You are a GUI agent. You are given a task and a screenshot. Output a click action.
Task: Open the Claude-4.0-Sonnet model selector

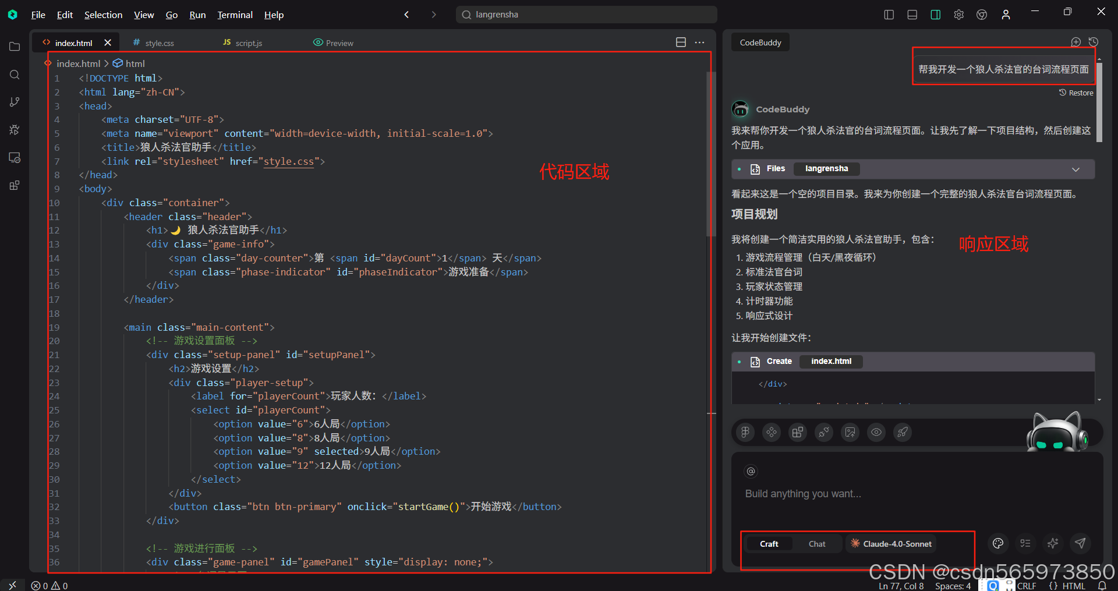pos(891,544)
